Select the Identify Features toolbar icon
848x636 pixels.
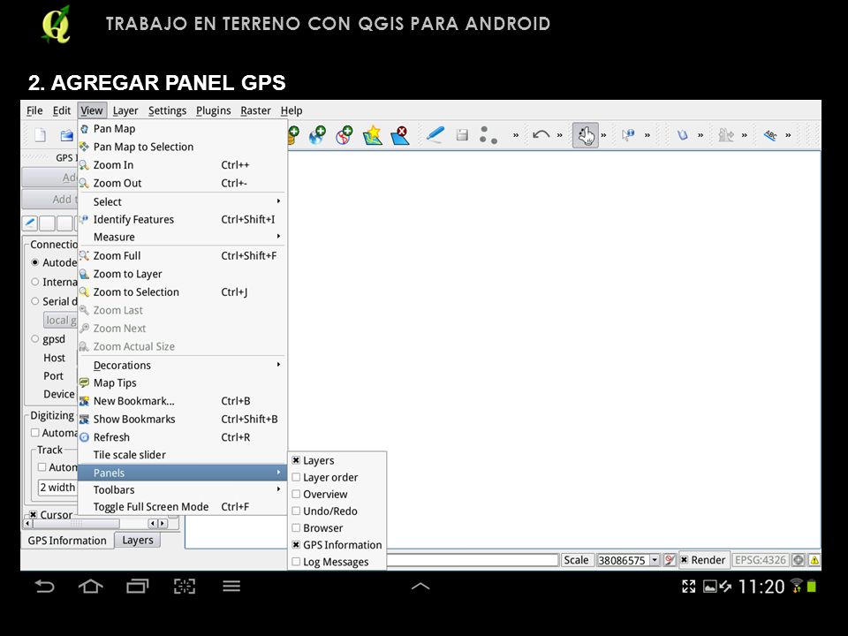click(628, 134)
